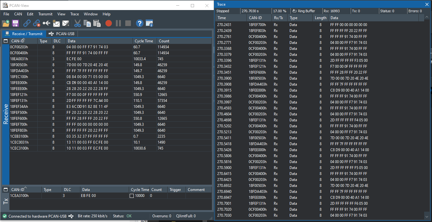Viewport: 432px width, 222px height.
Task: Click the Save floppy disk icon
Action: pos(15,23)
